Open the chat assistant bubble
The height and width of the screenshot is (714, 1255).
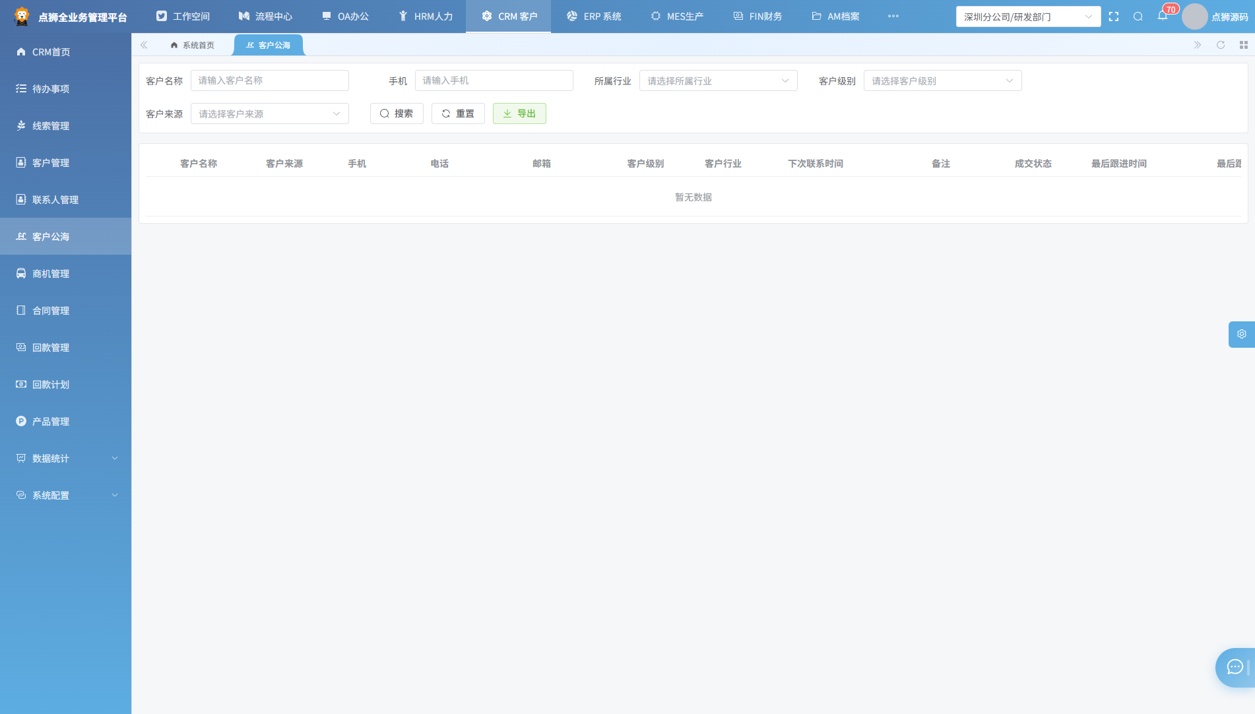click(x=1235, y=667)
